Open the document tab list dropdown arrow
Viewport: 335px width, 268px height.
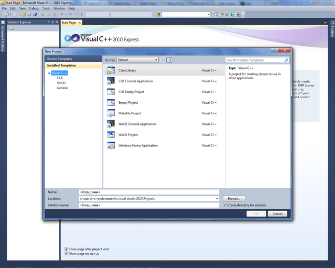pyautogui.click(x=325, y=23)
